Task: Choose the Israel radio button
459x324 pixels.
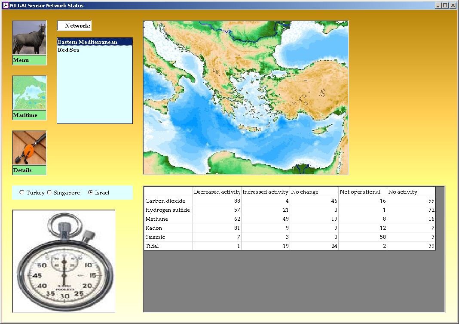Action: coord(90,193)
